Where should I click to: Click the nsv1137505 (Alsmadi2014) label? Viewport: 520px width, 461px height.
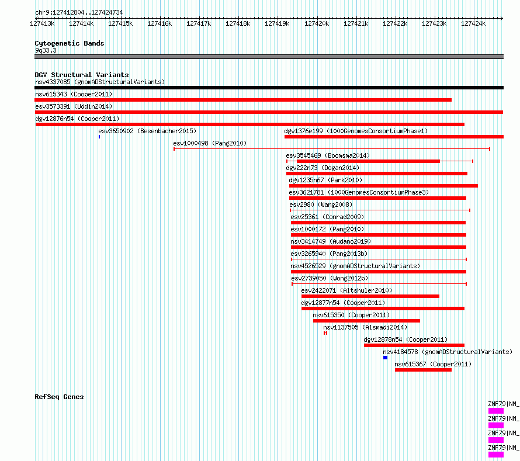(x=365, y=327)
